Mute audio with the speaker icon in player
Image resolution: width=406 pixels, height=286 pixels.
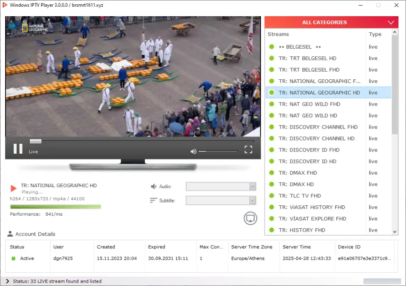[193, 151]
